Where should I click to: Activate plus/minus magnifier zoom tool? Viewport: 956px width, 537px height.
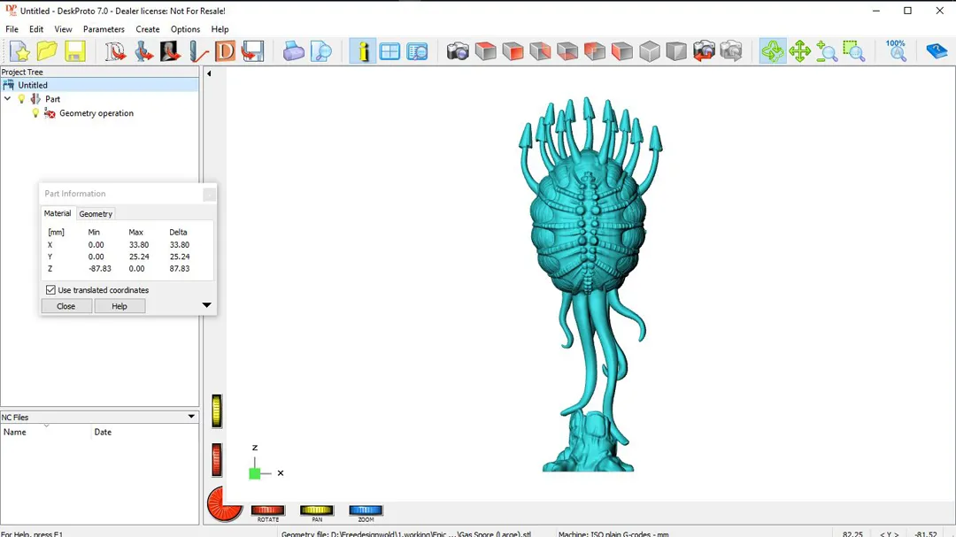tap(827, 51)
